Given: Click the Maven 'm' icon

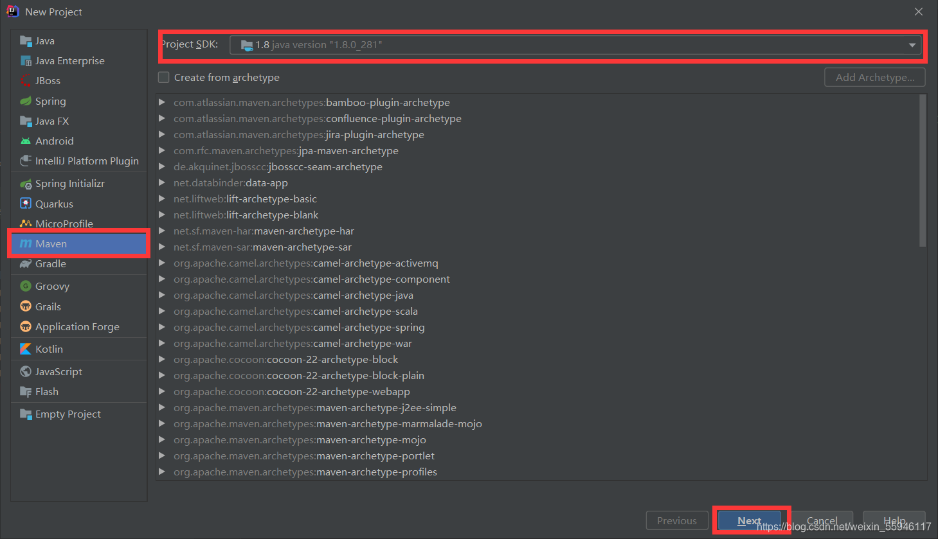Looking at the screenshot, I should pos(26,244).
